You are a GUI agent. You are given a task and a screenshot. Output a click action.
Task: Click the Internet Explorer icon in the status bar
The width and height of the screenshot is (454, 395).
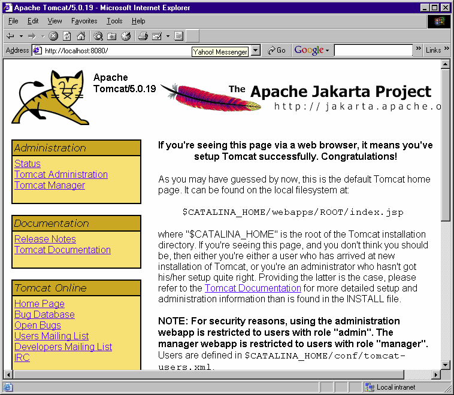8,387
